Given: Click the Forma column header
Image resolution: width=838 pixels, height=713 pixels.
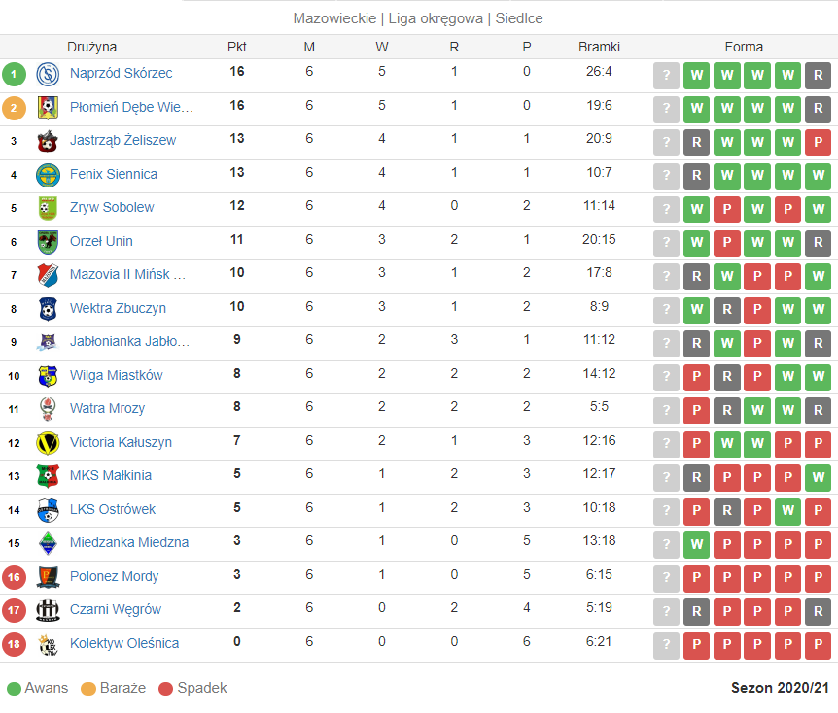Looking at the screenshot, I should pos(744,47).
